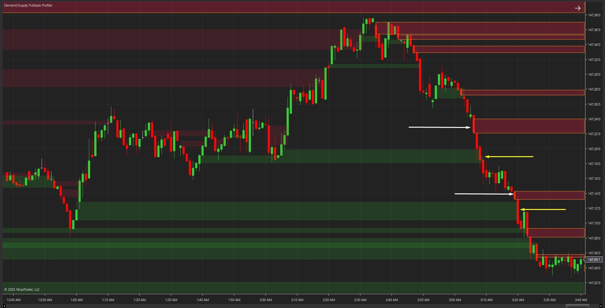Click the © 2025 NinjaTrader, LLC text
605x308 pixels.
coord(22,289)
